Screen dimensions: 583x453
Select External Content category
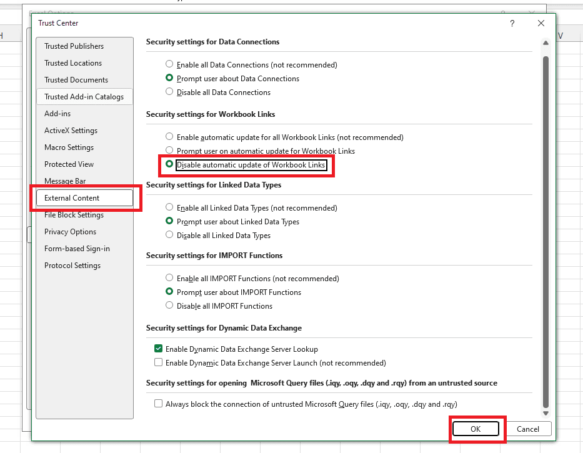85,198
